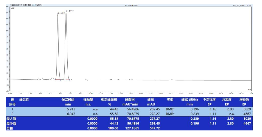The height and width of the screenshot is (137, 262).
Task: Click the 峰面积 column header
Action: 130,99
